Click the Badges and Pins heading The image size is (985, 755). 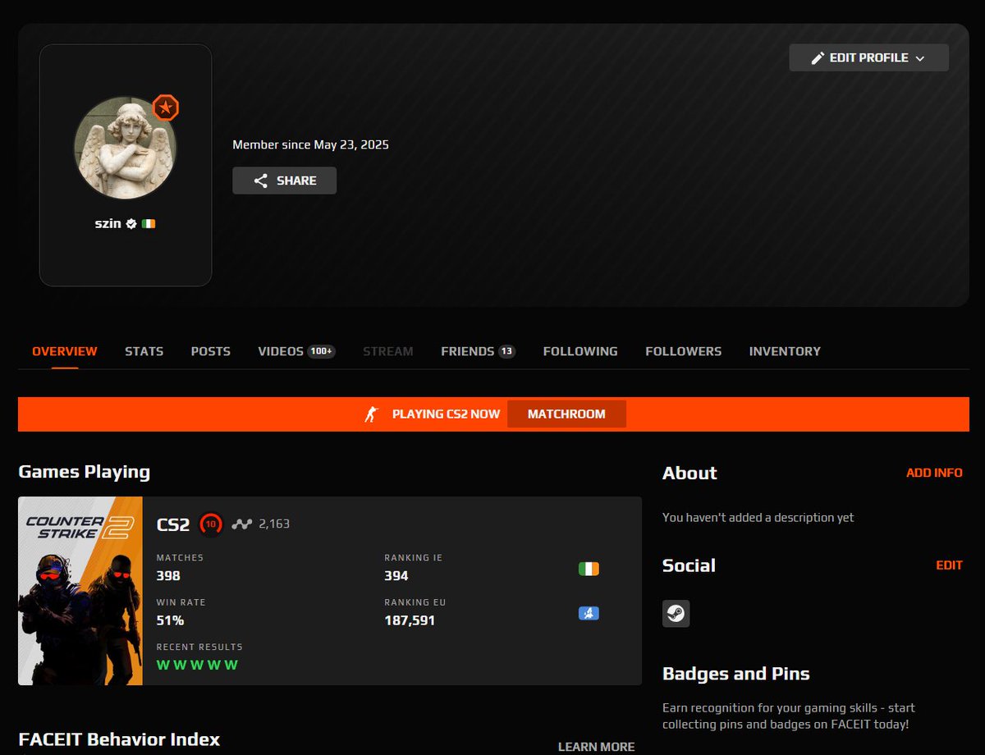click(736, 674)
